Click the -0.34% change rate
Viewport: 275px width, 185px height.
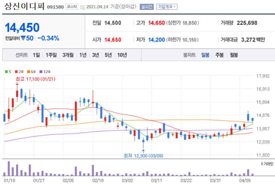pos(48,38)
